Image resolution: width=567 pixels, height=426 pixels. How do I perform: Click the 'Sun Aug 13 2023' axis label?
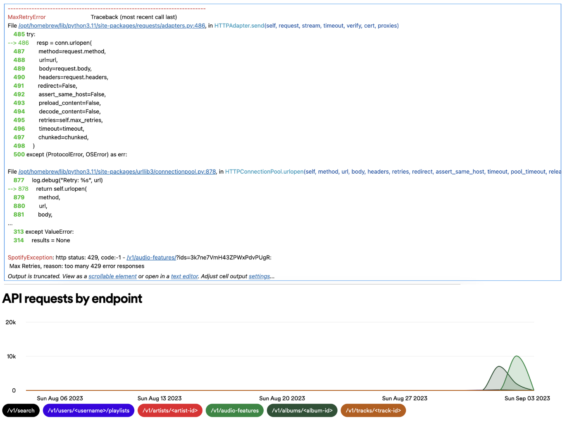(x=160, y=398)
